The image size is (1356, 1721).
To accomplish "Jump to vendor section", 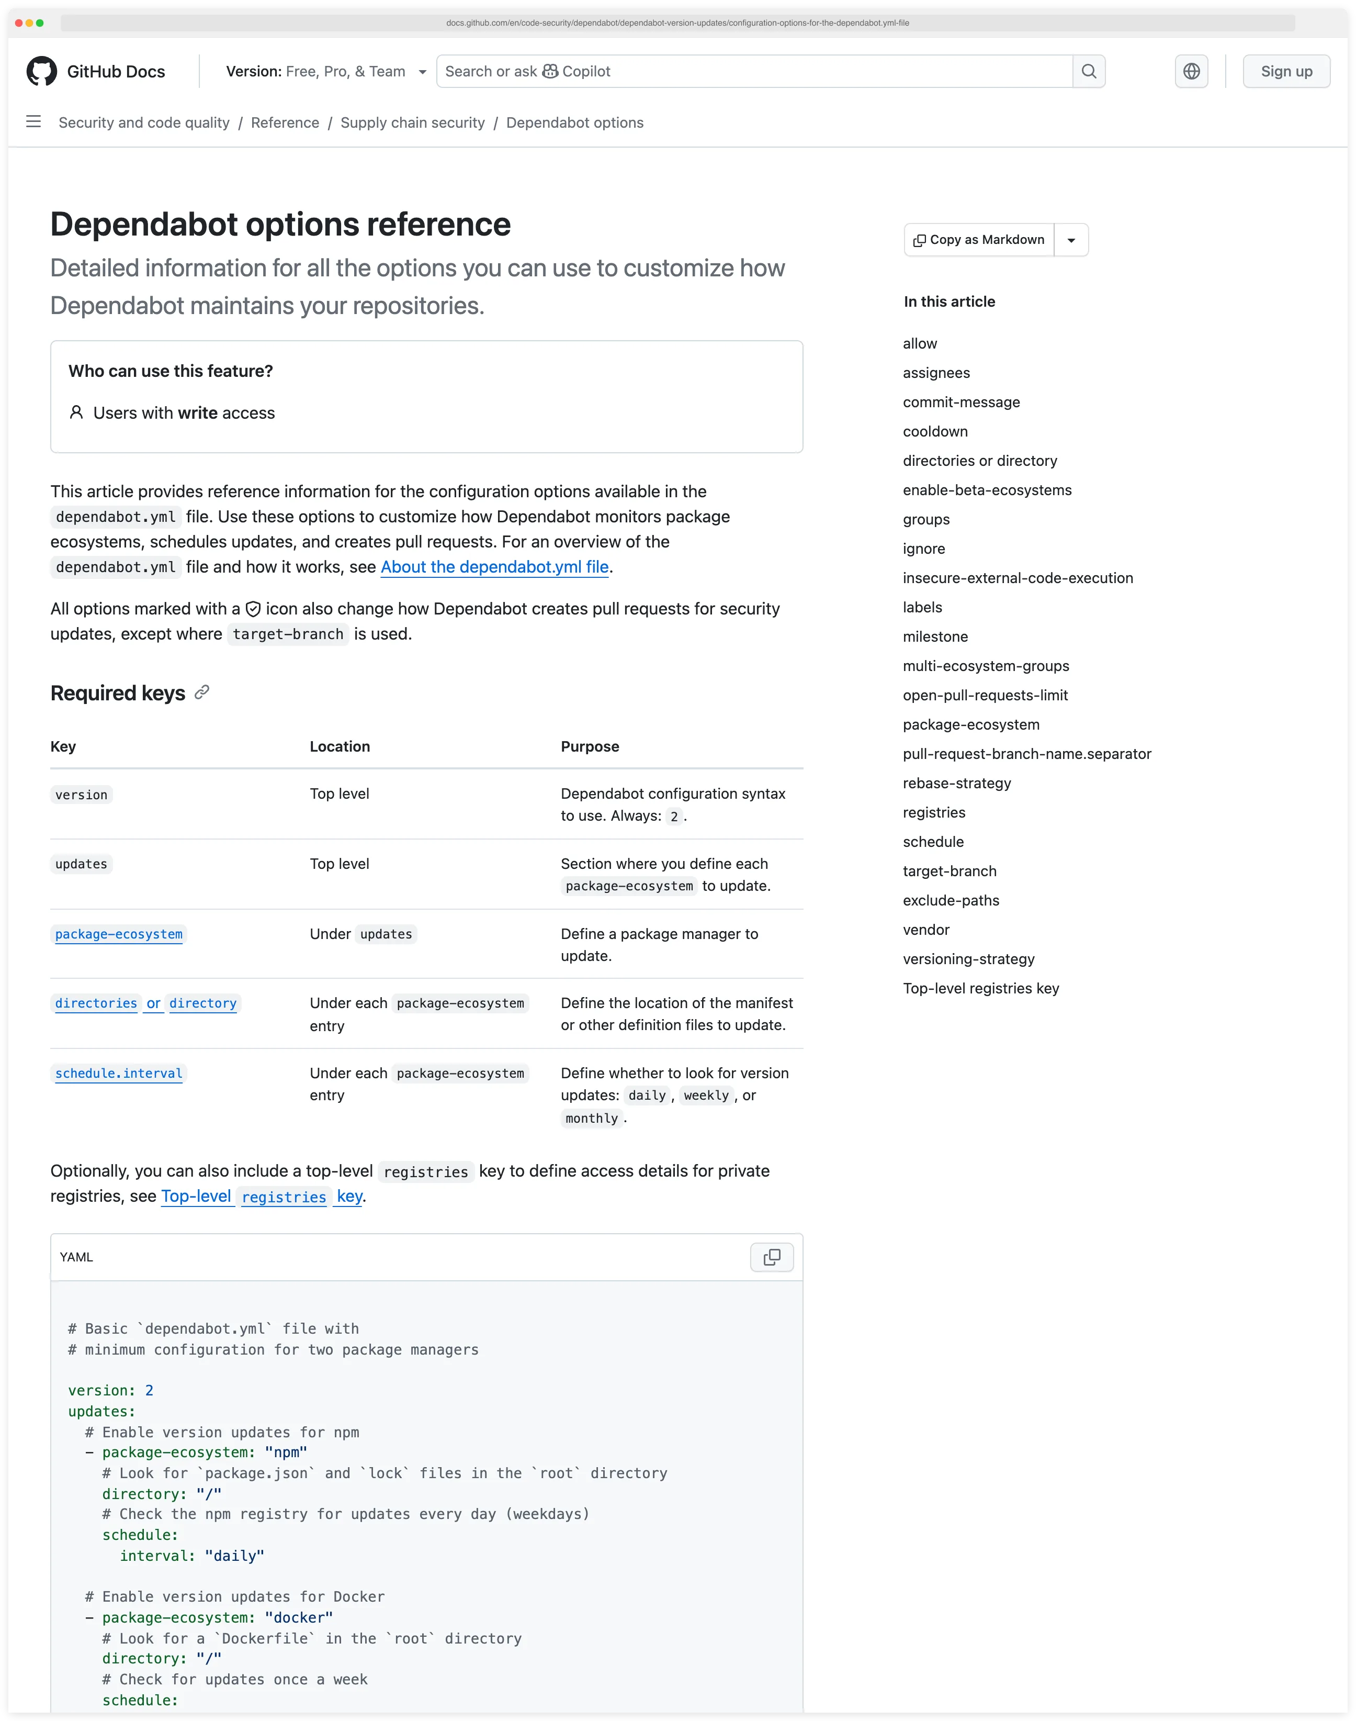I will click(925, 931).
